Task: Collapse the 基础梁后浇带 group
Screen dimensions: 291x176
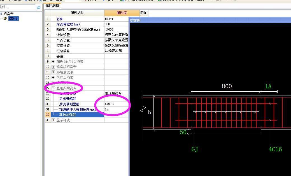Action: 53,88
